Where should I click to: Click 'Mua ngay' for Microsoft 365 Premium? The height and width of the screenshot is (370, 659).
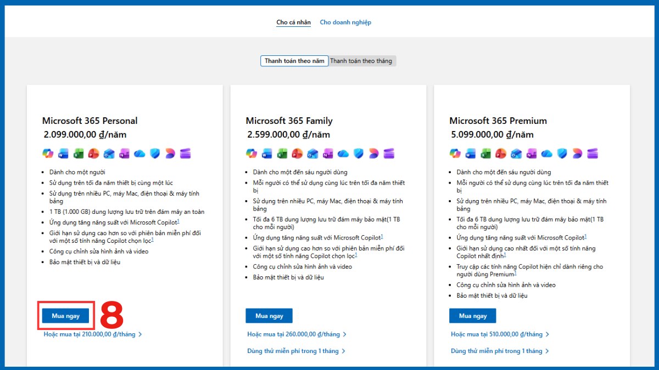point(473,316)
